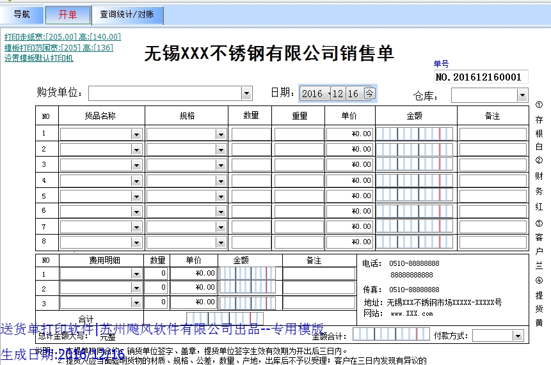Click 费用明细 row 2 单价 field
Viewport: 551px width, 365px height.
point(194,288)
